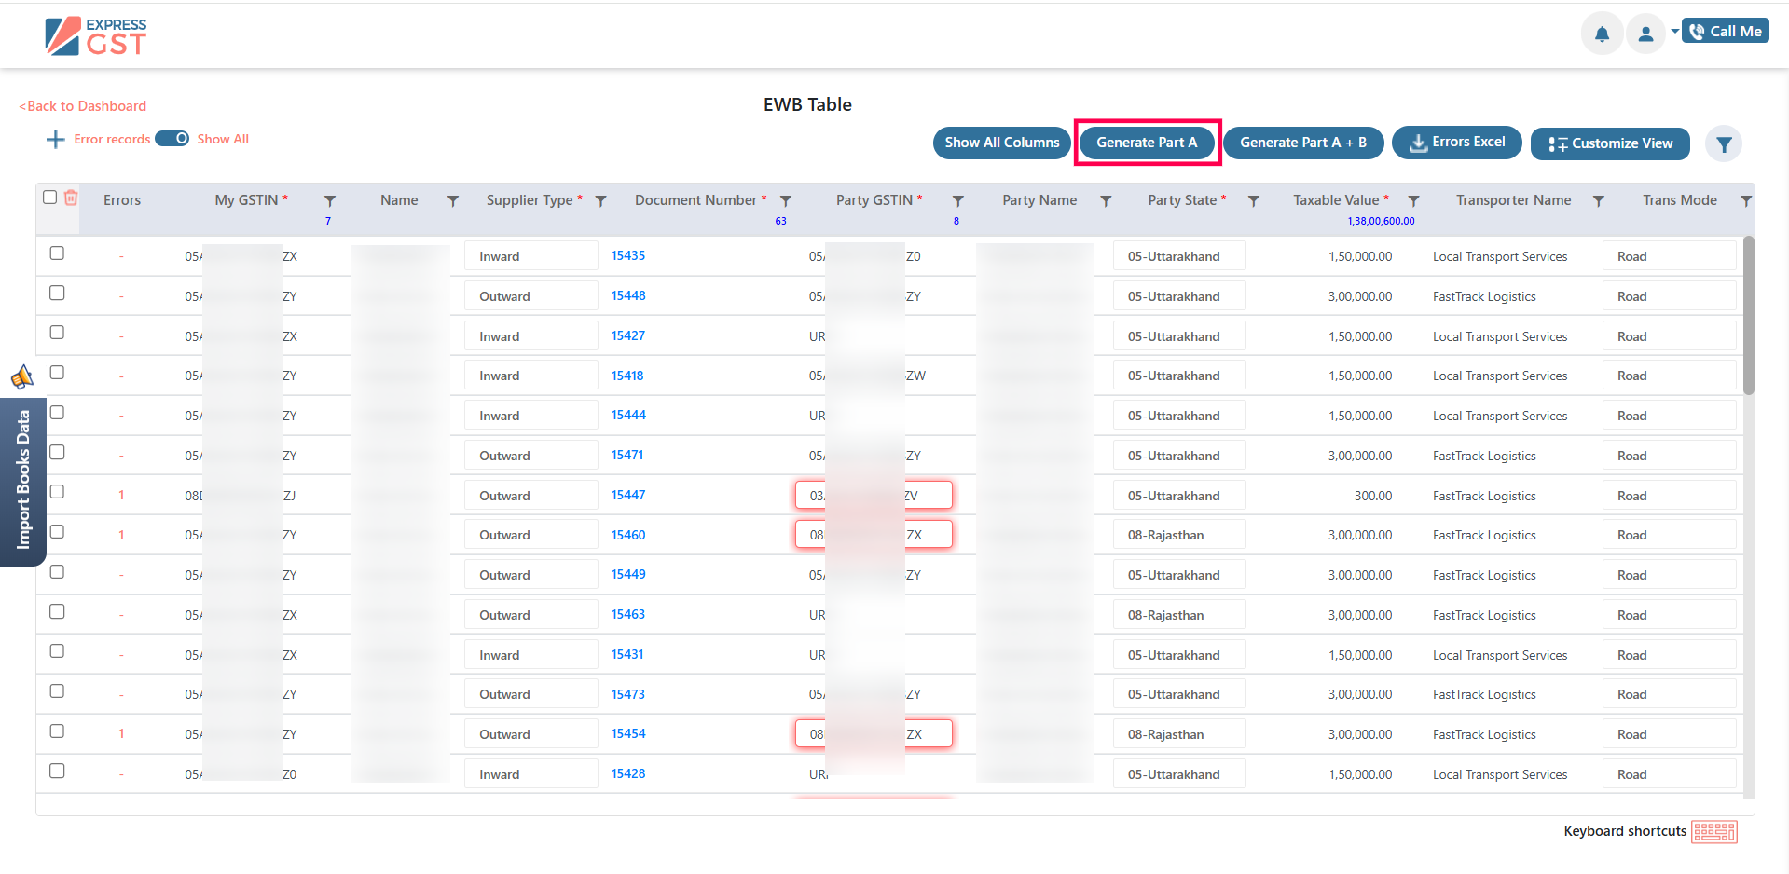Open Supplier Type dropdown for document 15448
This screenshot has width=1789, height=874.
530,296
